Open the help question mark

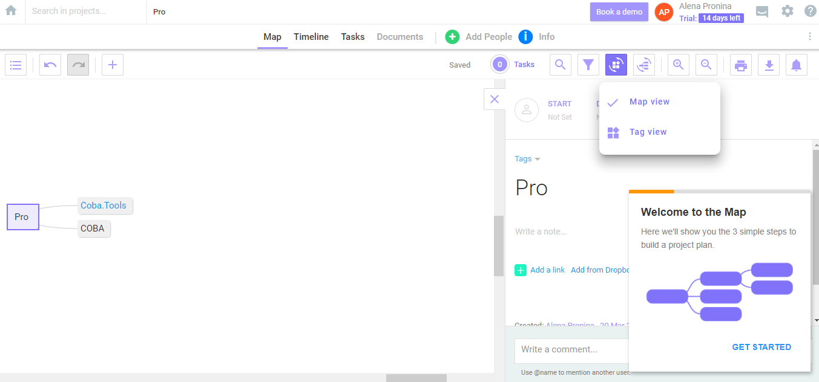(811, 11)
